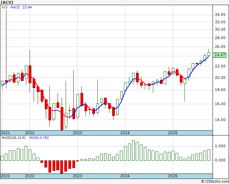Click the moving average value 23.94

tap(27, 7)
